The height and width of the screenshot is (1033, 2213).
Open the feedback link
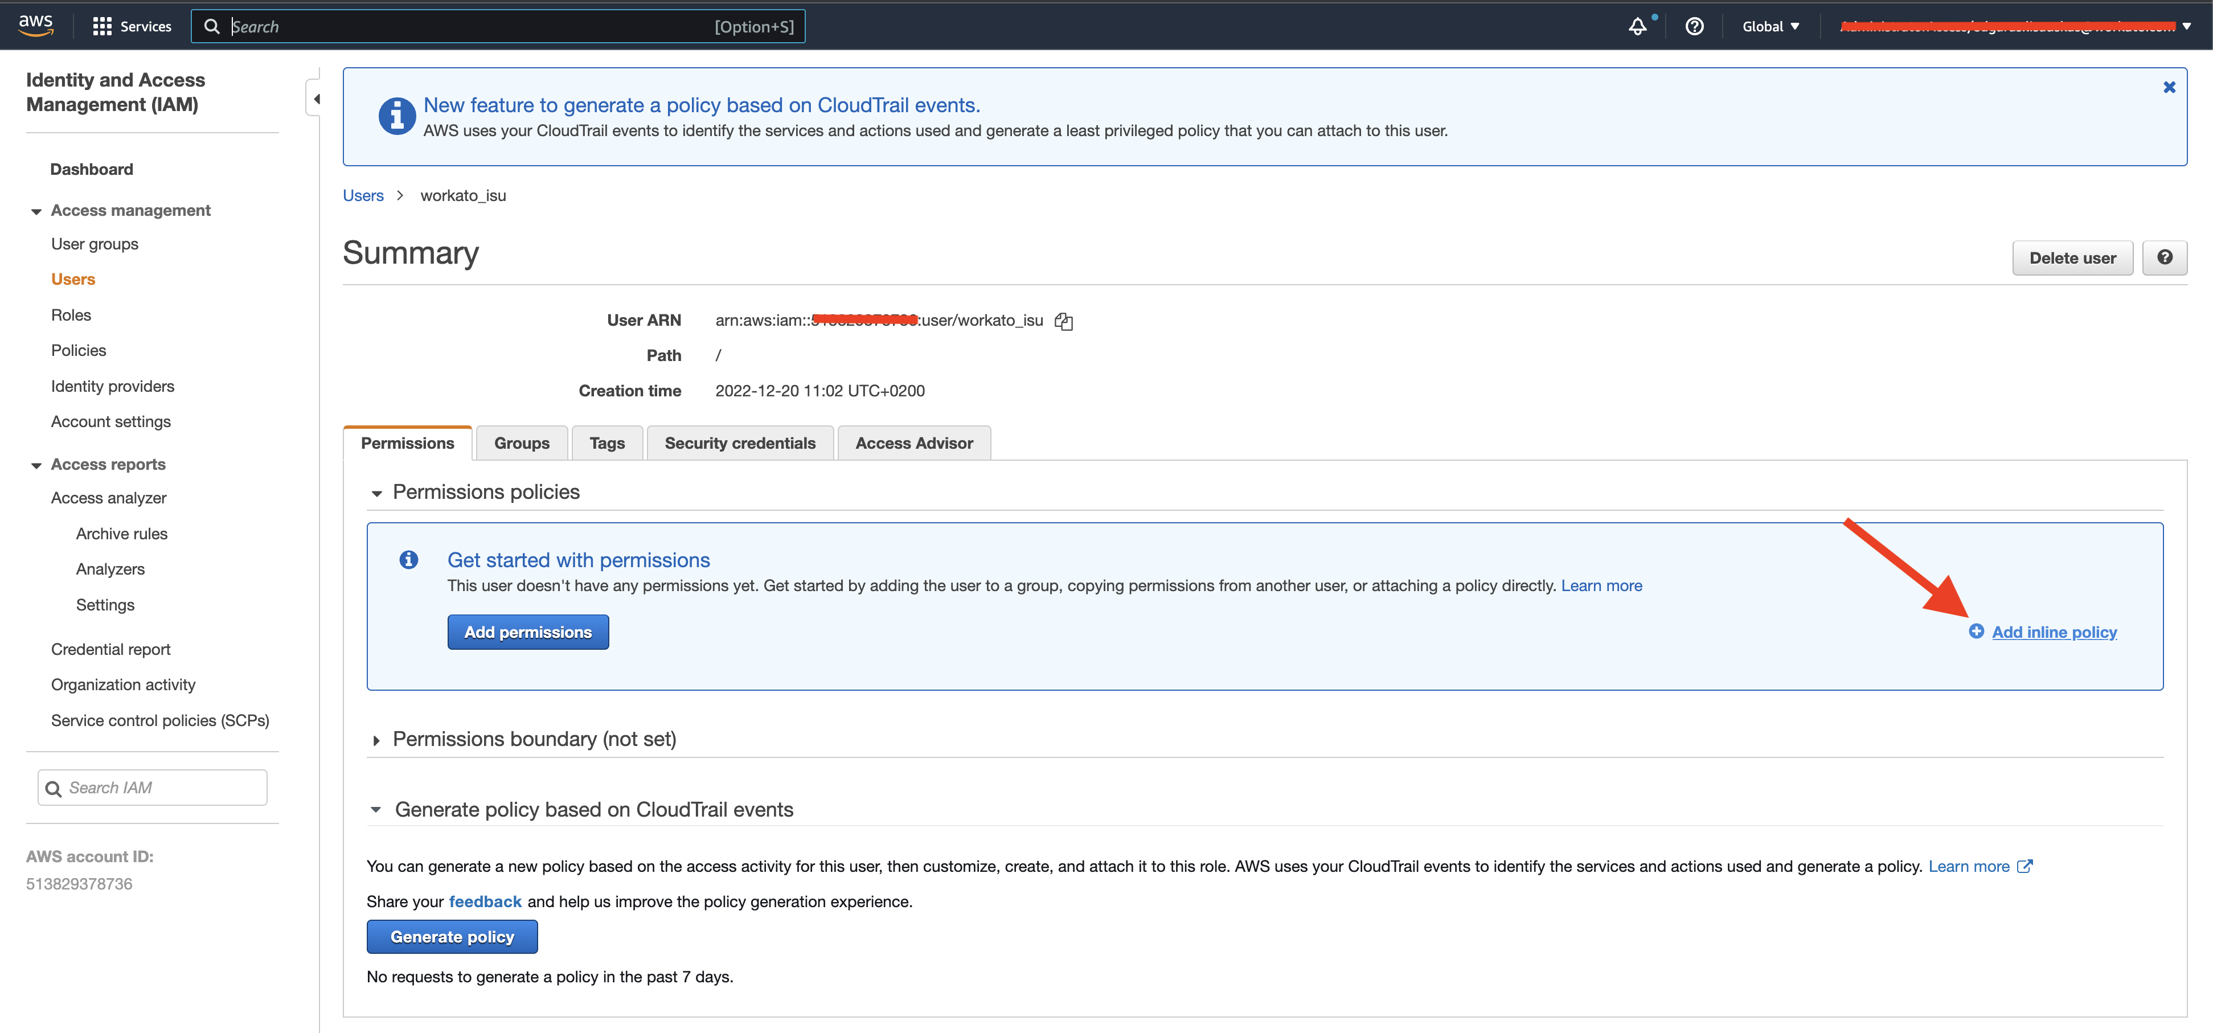click(x=485, y=901)
